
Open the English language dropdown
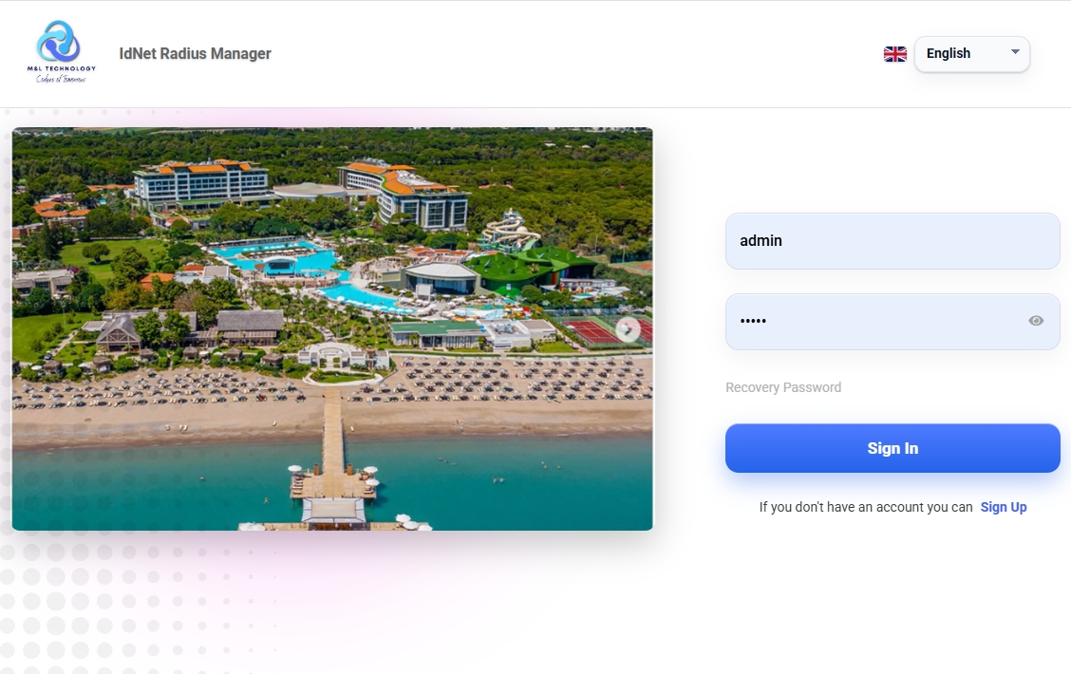971,54
